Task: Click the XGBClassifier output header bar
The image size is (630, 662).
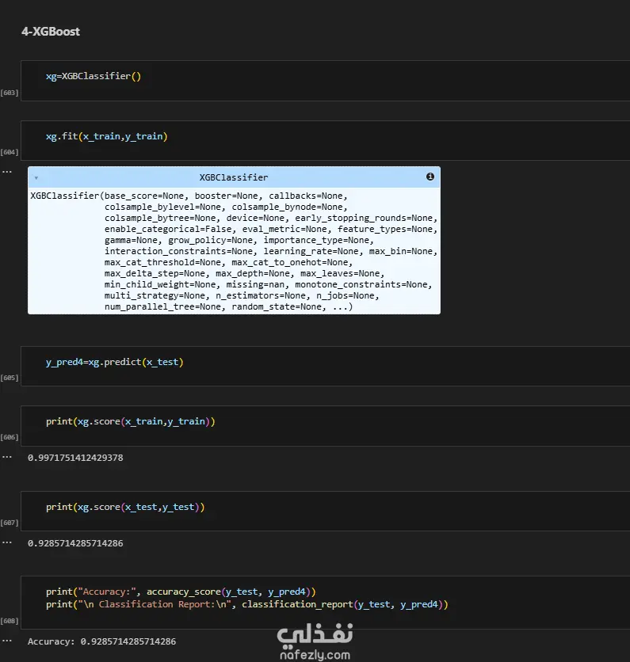Action: coord(234,177)
